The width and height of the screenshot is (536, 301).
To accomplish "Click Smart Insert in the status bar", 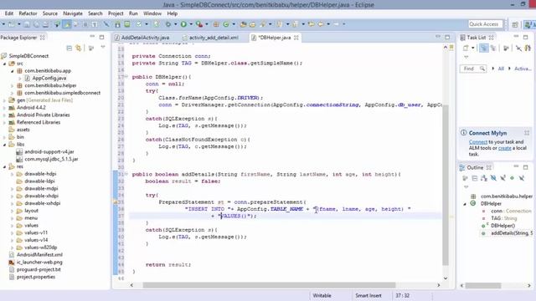I will coord(368,295).
